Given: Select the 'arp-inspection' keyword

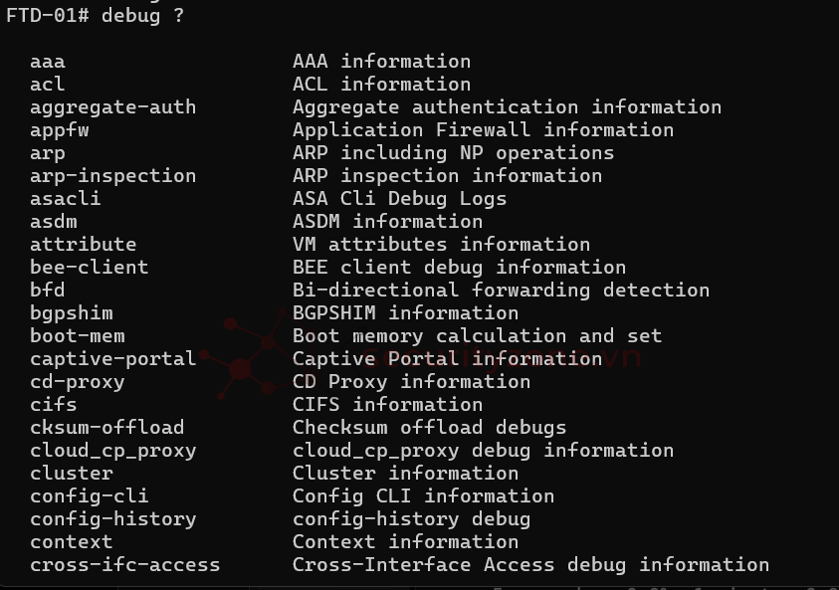Looking at the screenshot, I should pos(112,176).
